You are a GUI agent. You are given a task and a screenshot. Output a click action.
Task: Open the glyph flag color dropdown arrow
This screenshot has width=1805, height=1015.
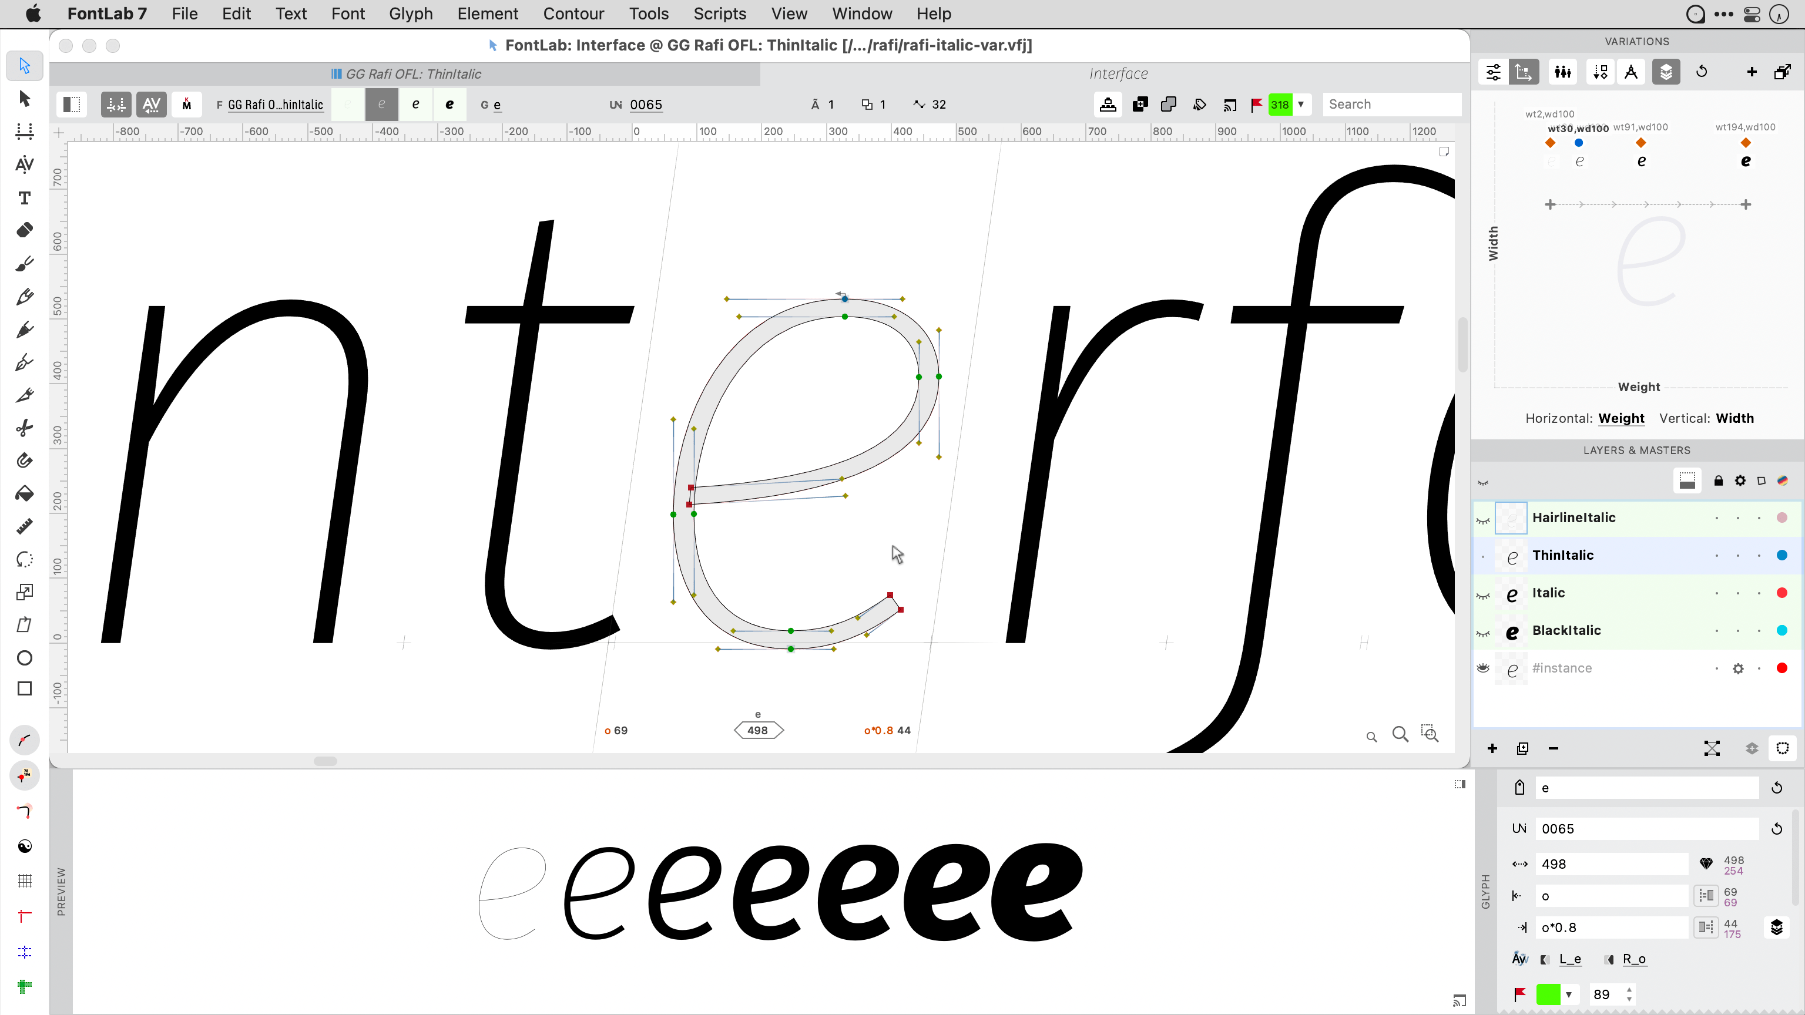coord(1569,994)
